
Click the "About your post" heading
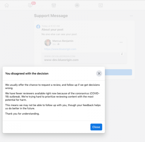[52, 30]
